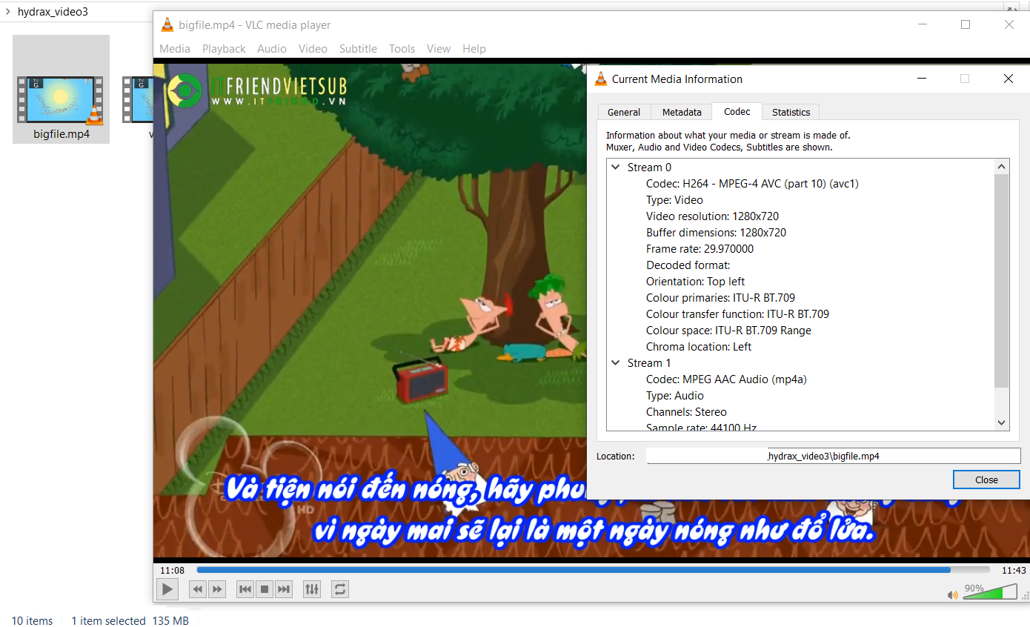Image resolution: width=1030 pixels, height=627 pixels.
Task: Click the VLC cone icon in Media Information title
Action: point(601,79)
